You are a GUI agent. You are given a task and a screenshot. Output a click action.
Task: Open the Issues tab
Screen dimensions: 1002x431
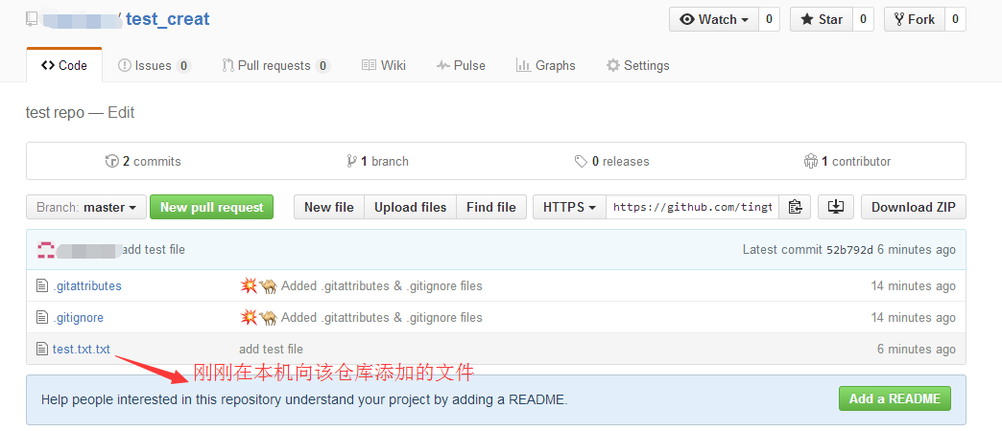pyautogui.click(x=154, y=65)
